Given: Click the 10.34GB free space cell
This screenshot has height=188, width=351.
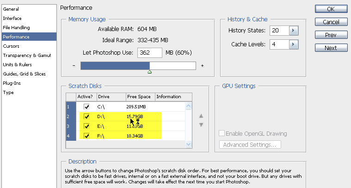Looking at the screenshot, I should coord(135,136).
